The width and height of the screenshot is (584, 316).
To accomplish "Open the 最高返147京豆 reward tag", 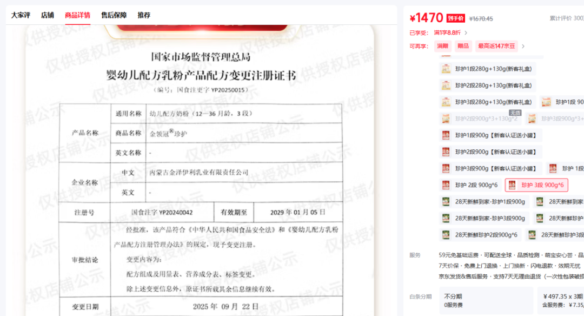I will tap(496, 46).
